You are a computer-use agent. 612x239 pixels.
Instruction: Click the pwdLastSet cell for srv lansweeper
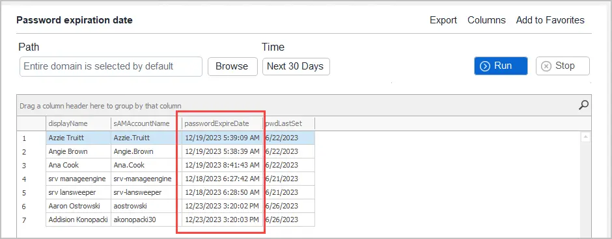[x=288, y=192]
